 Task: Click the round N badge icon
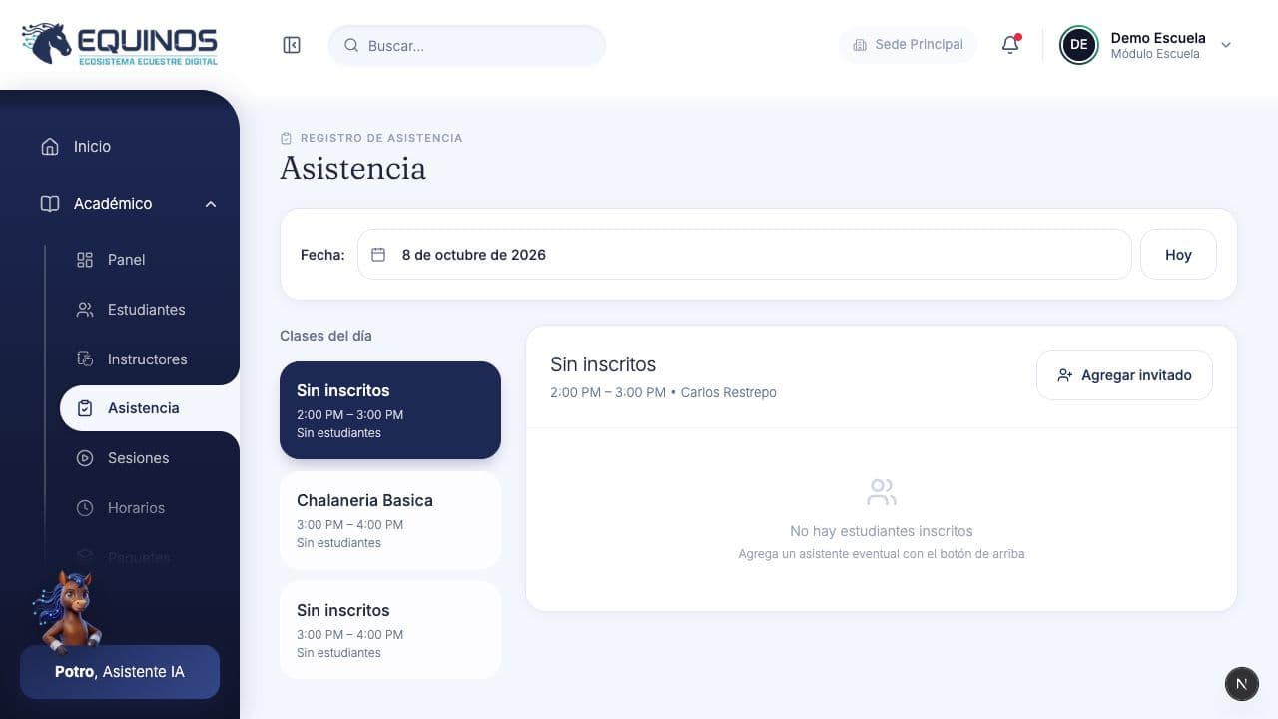pos(1241,684)
